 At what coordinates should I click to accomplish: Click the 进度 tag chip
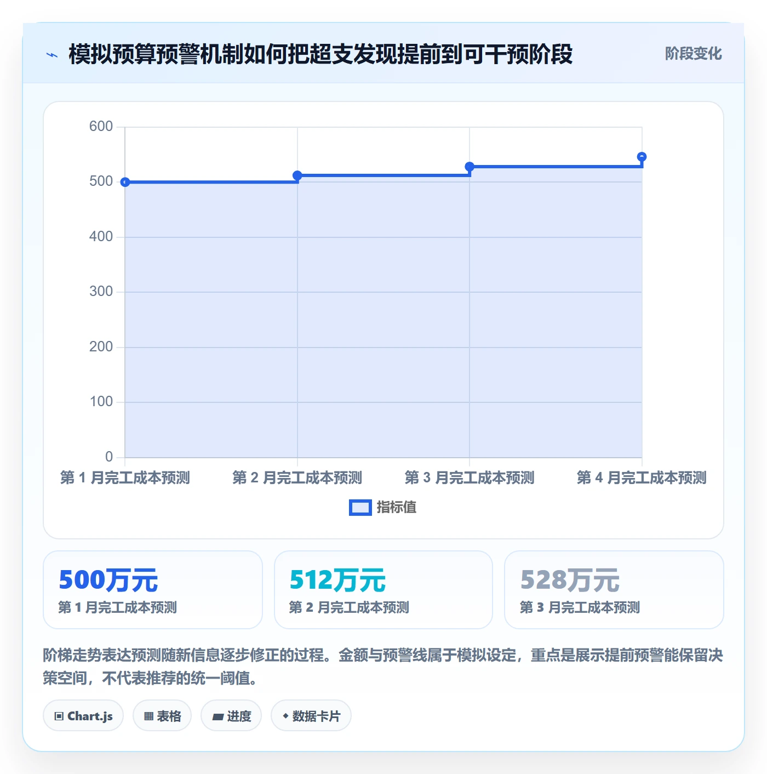tap(231, 715)
